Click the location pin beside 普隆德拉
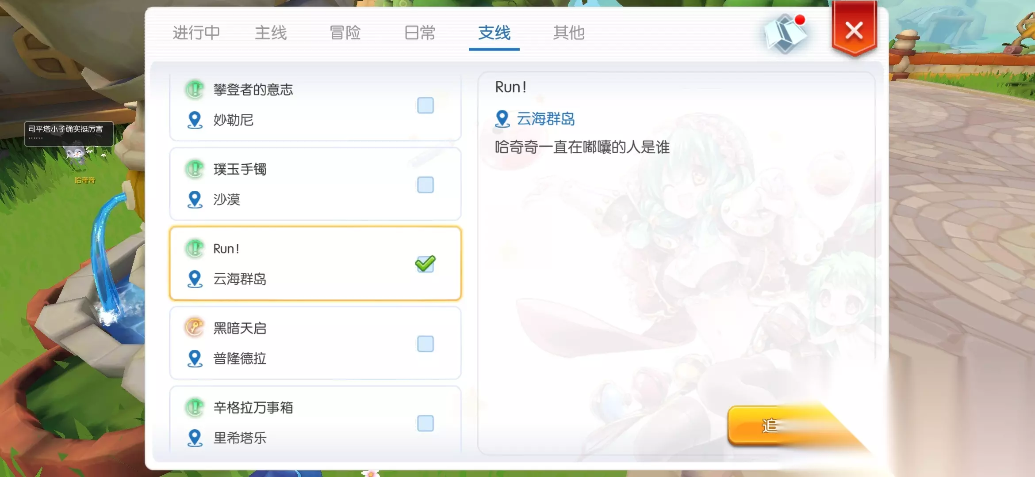The height and width of the screenshot is (477, 1035). 195,359
